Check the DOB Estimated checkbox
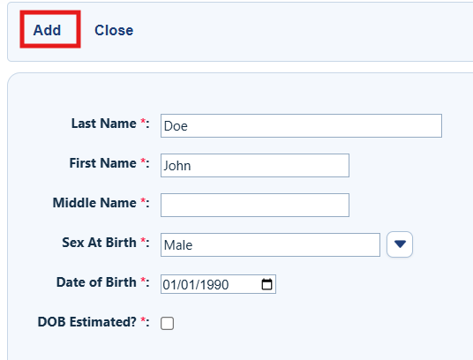This screenshot has width=473, height=360. pyautogui.click(x=167, y=323)
